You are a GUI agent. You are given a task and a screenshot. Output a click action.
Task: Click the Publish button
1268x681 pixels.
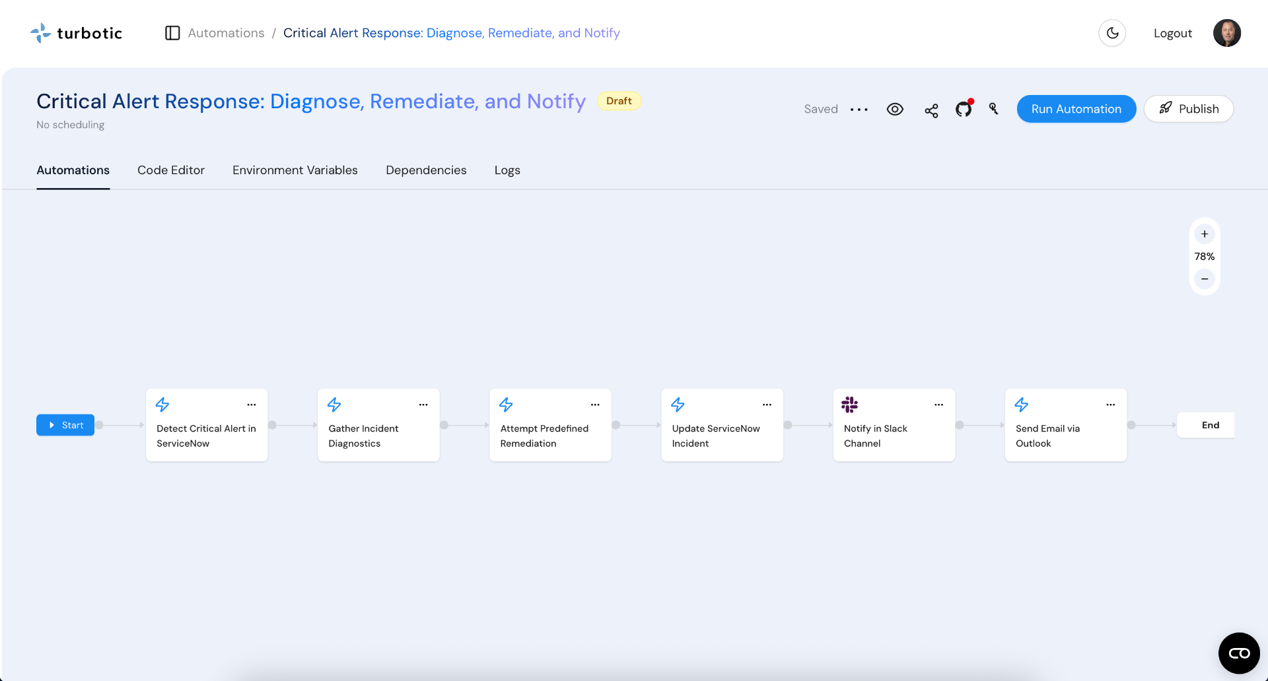pos(1189,109)
